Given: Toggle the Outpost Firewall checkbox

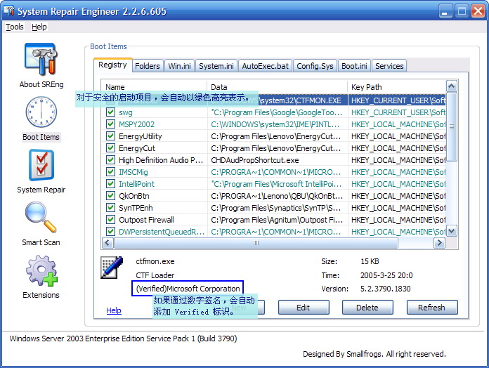Looking at the screenshot, I should pos(110,219).
